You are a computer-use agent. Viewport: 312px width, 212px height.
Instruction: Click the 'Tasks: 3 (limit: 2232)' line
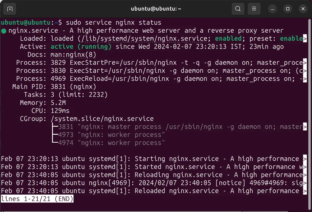[x=66, y=95]
